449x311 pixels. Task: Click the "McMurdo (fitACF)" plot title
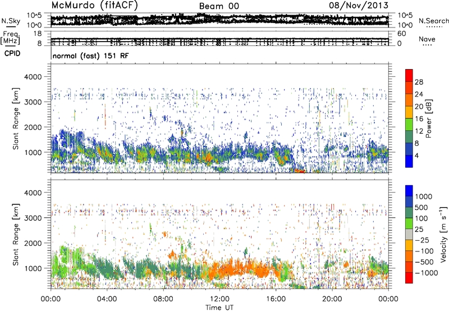[x=94, y=6]
